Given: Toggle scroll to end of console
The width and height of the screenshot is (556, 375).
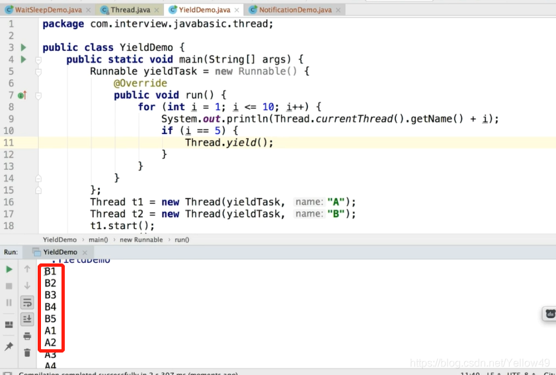Looking at the screenshot, I should [27, 319].
